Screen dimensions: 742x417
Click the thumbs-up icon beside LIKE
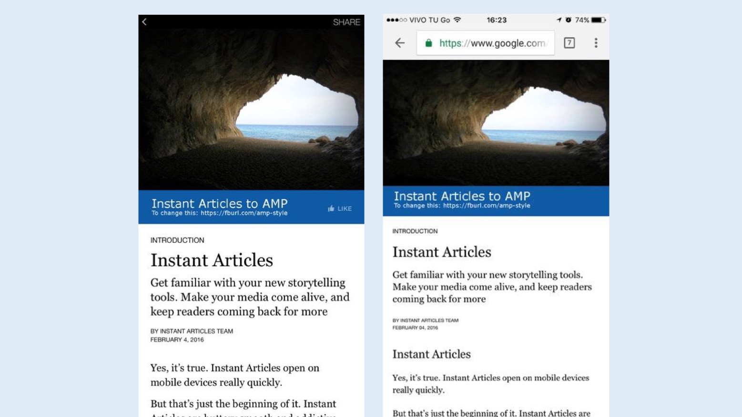pos(331,208)
